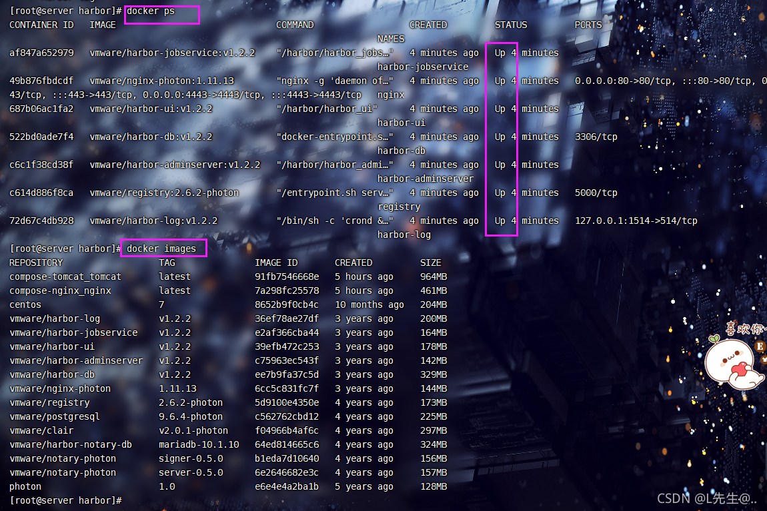Click the container name harbor-adminserver
Image resolution: width=767 pixels, height=511 pixels.
[x=426, y=179]
